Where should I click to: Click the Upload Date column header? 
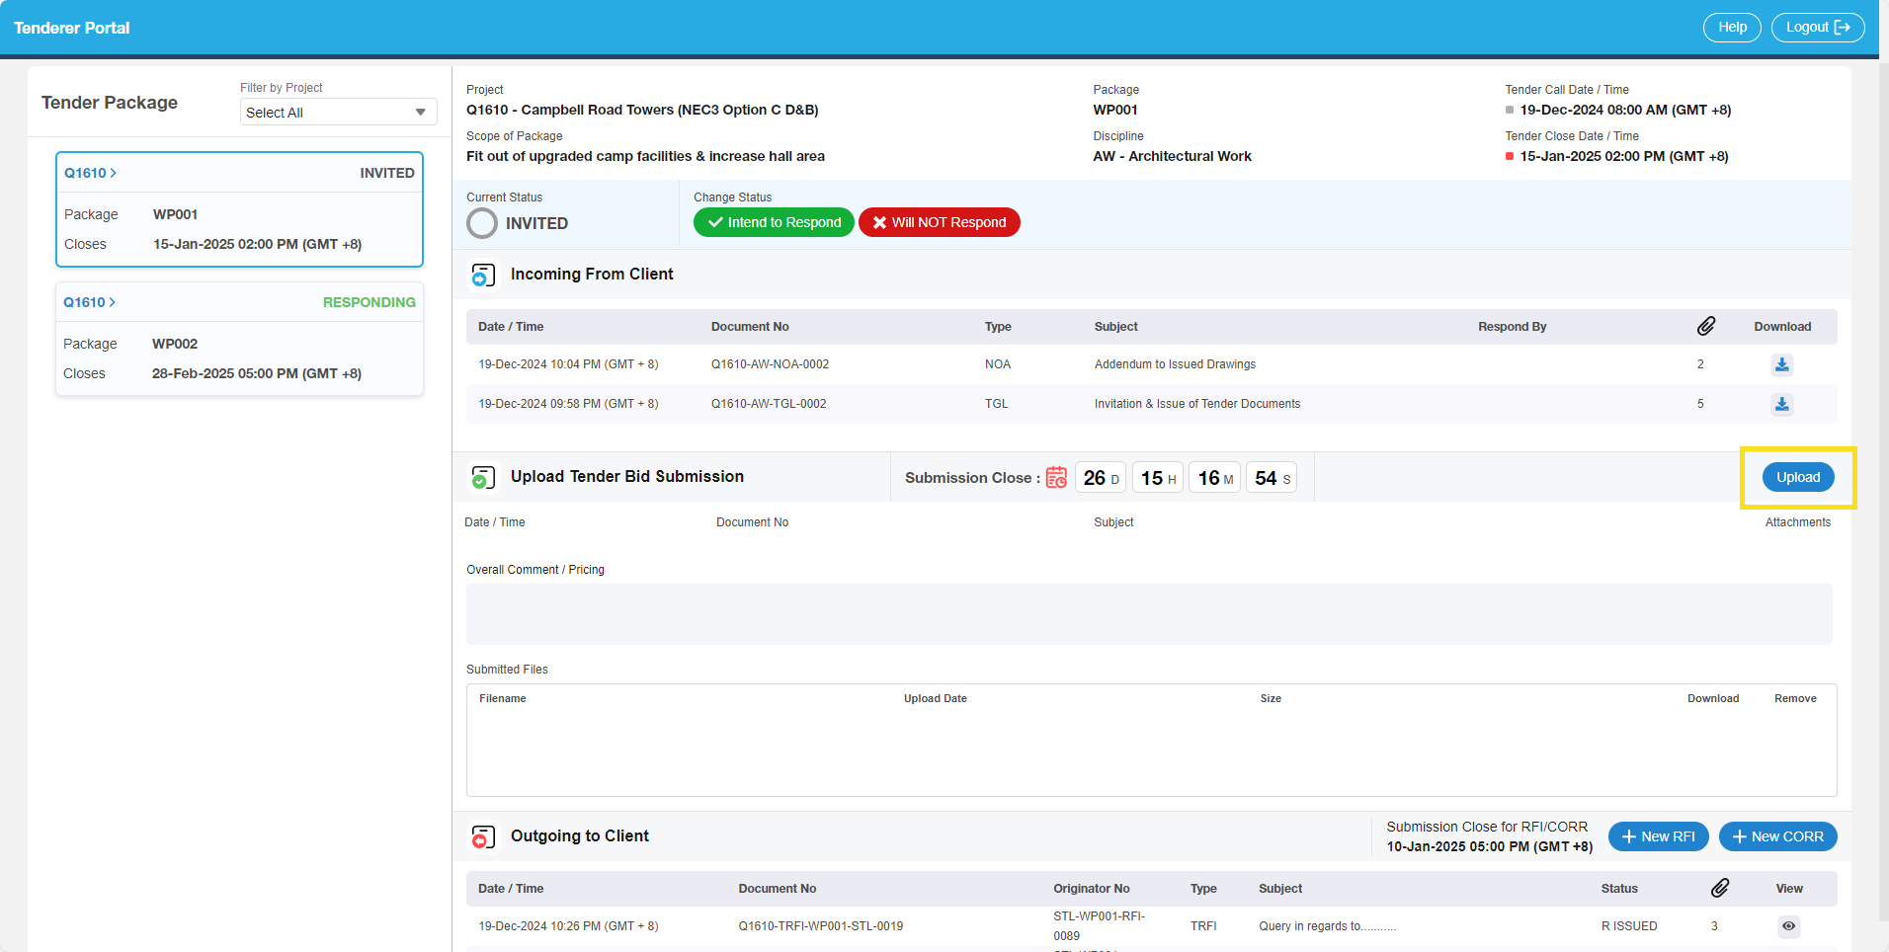(x=935, y=698)
